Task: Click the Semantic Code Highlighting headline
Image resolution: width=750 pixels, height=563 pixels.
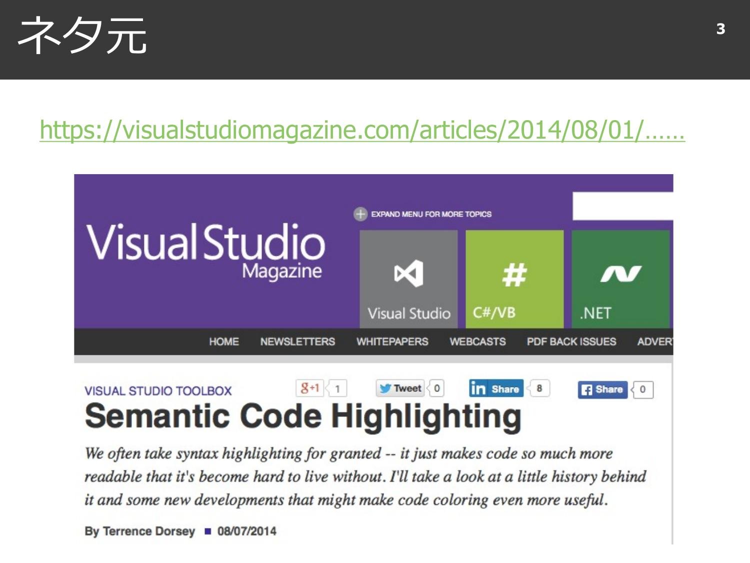Action: pyautogui.click(x=303, y=416)
